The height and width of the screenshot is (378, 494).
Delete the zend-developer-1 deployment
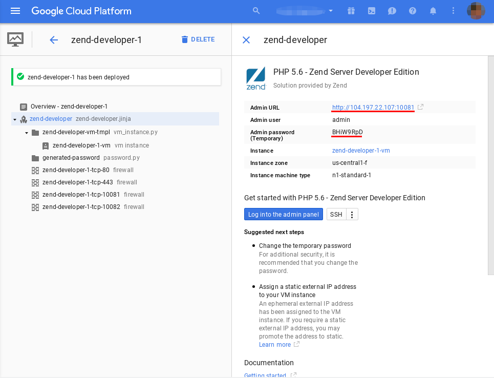coord(198,39)
